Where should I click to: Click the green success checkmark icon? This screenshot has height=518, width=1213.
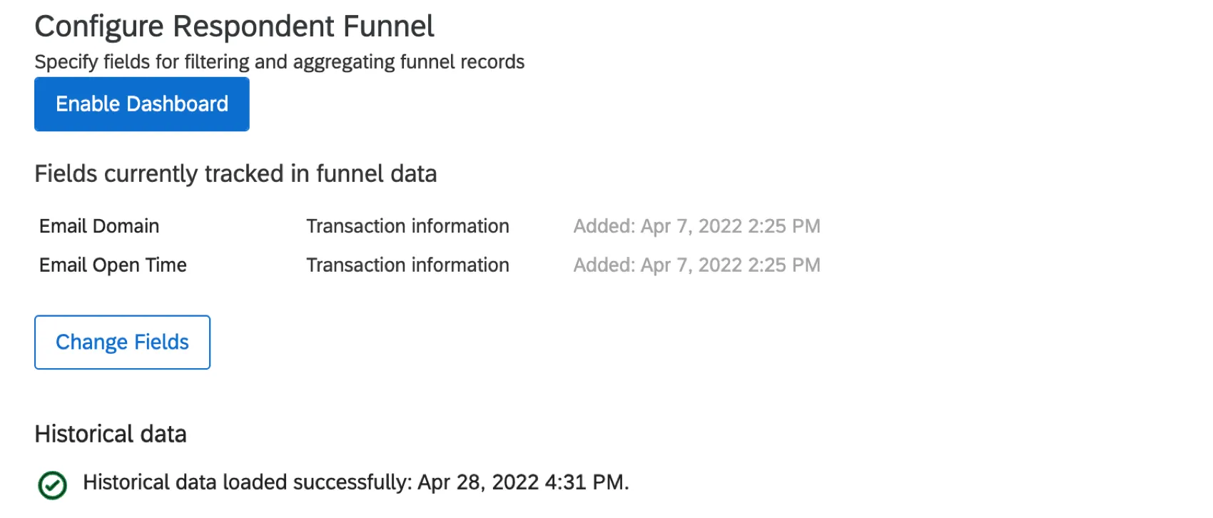(x=51, y=483)
